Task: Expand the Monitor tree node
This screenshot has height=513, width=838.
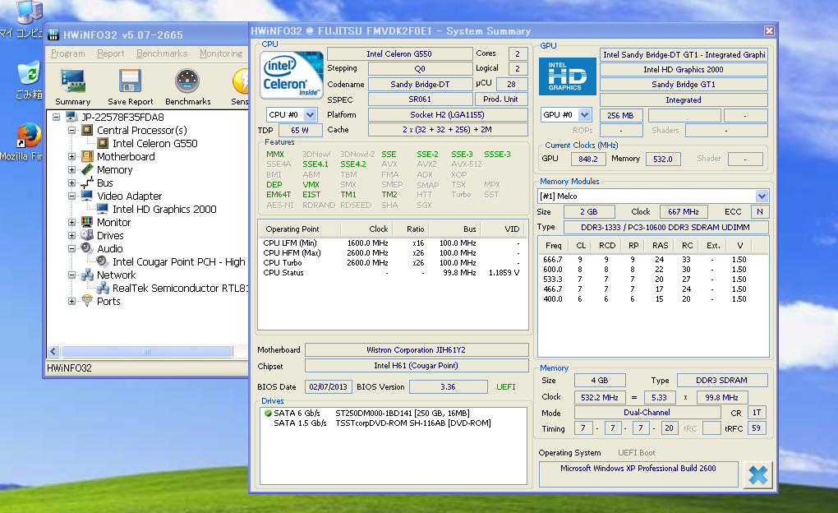Action: [71, 222]
